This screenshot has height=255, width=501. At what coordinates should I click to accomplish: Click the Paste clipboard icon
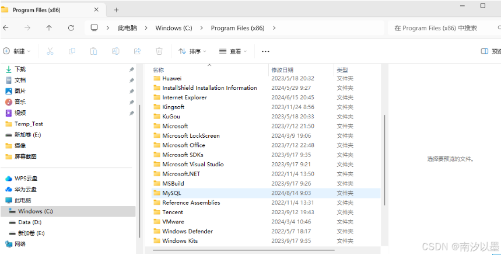coord(93,51)
